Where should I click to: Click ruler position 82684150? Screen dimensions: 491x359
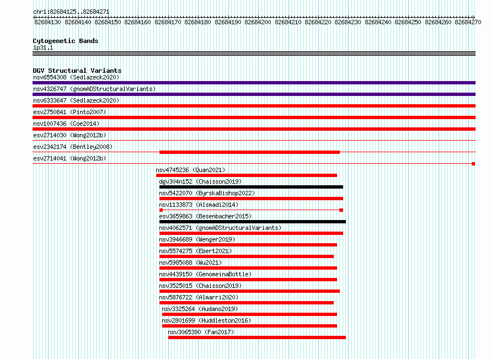[108, 22]
